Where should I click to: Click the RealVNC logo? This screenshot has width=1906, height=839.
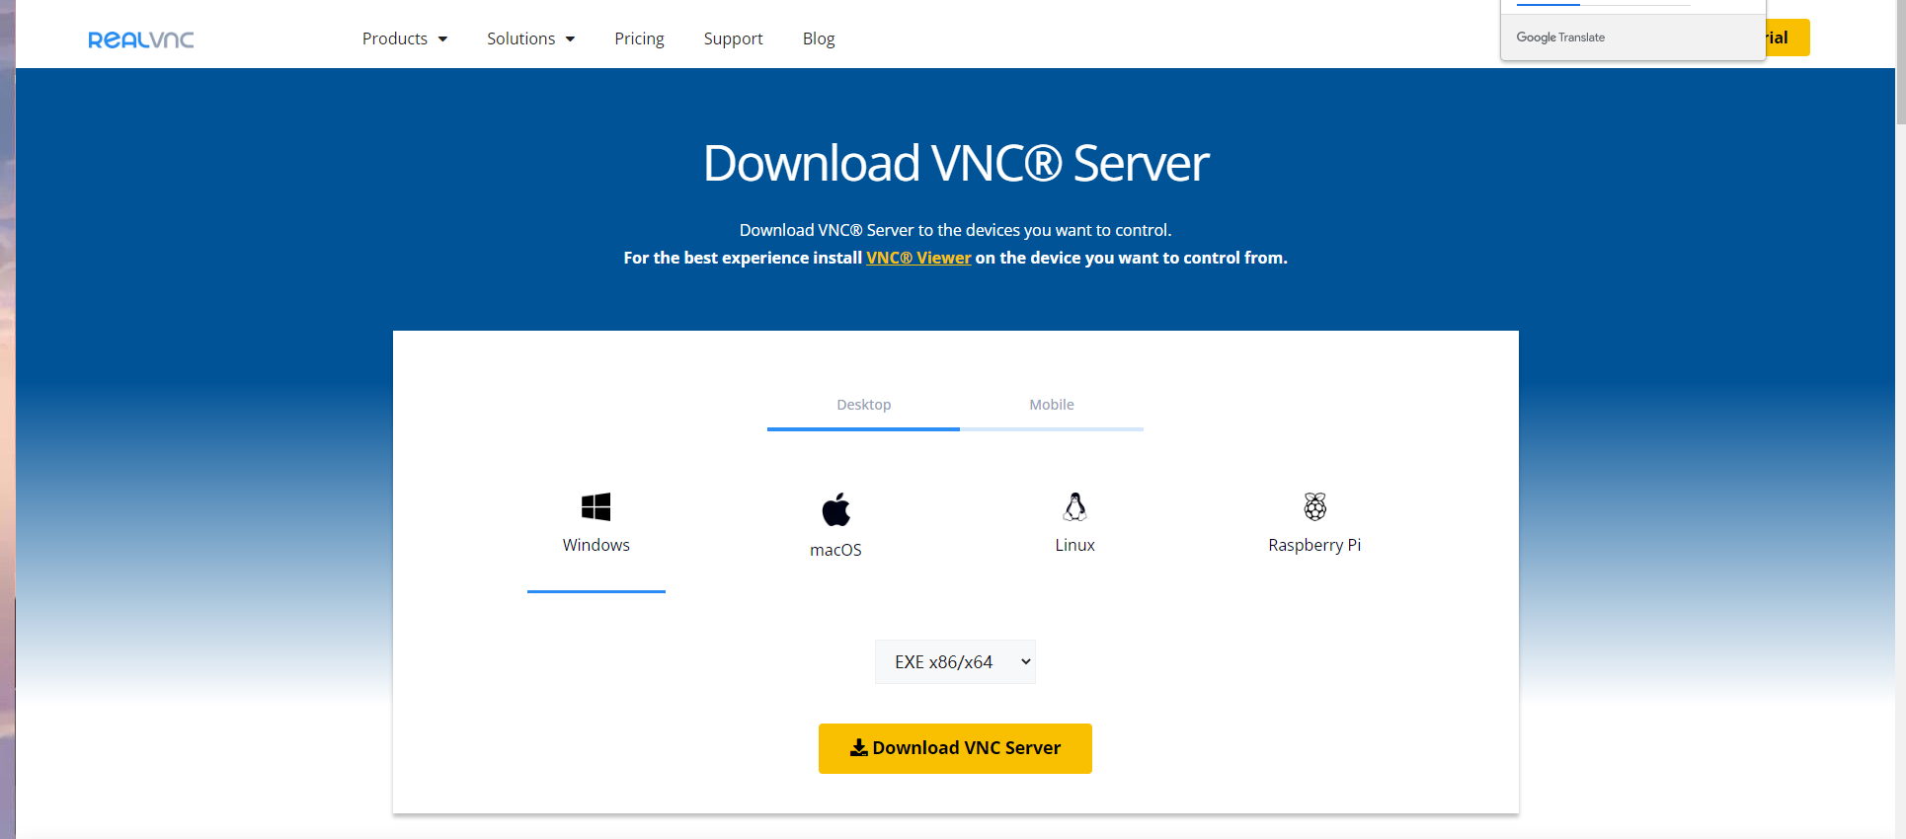[141, 39]
